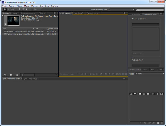Switch to the Стили tab
The height and width of the screenshot is (126, 166).
click(x=145, y=70)
